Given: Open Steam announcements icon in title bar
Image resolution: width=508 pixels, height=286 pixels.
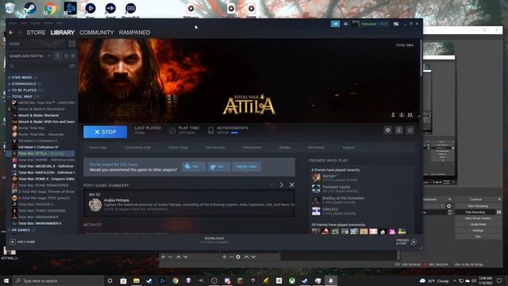Looking at the screenshot, I should 335,24.
